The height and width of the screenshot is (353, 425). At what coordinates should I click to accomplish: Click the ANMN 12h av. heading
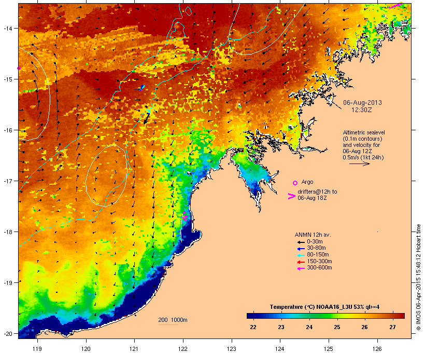[313, 235]
